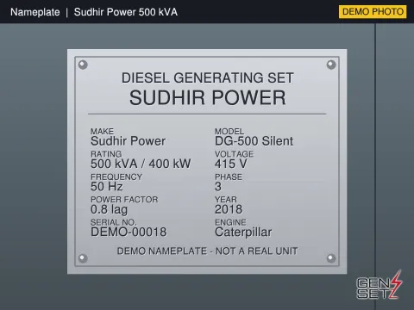Click 'DEMO NAMEPLATE - NOT A REAL UNIT' text
Image resolution: width=414 pixels, height=310 pixels.
(x=207, y=251)
